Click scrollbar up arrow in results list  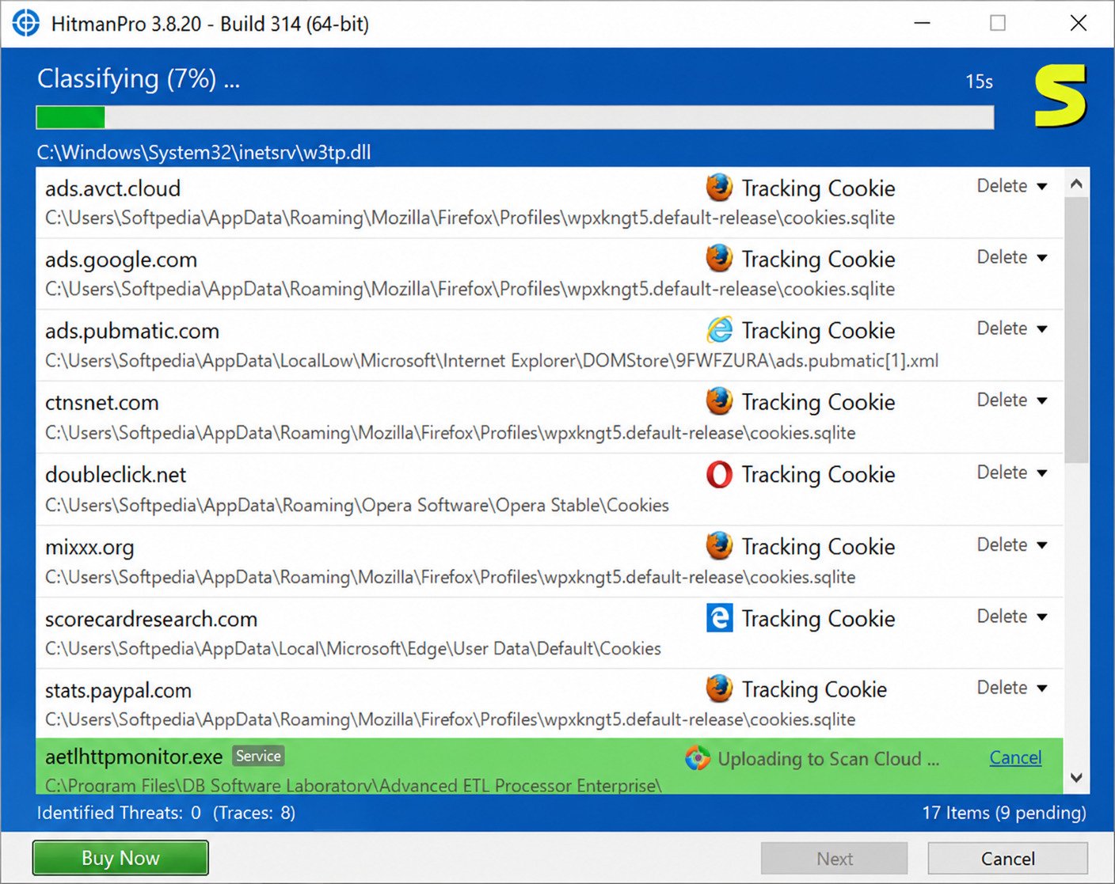1076,184
